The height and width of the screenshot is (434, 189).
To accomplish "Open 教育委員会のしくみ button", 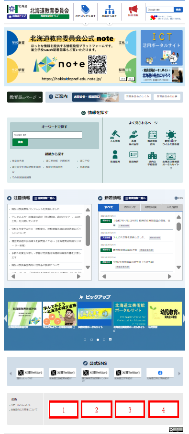I will point(138,96).
